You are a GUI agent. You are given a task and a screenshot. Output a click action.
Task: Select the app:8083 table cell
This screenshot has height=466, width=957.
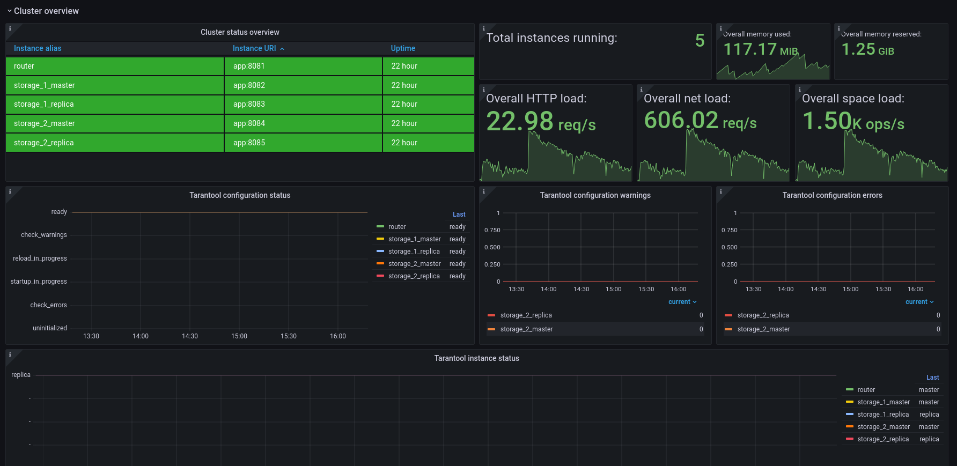point(303,104)
